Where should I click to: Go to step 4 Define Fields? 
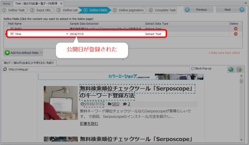(96, 10)
